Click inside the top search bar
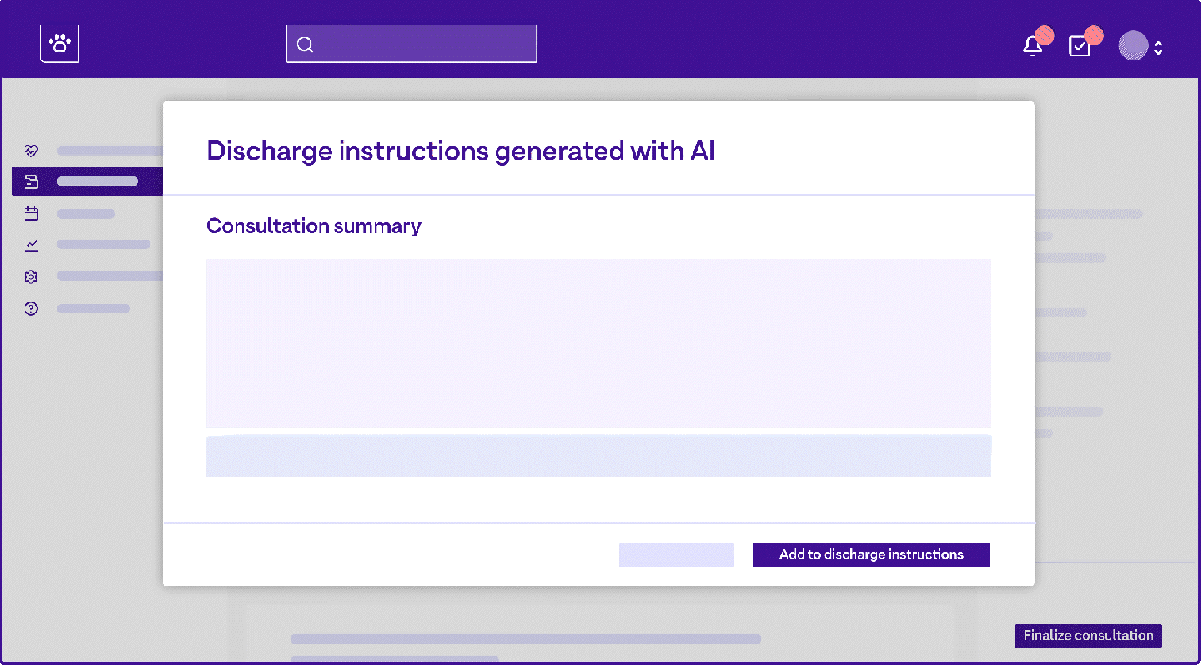The height and width of the screenshot is (665, 1201). pyautogui.click(x=411, y=44)
